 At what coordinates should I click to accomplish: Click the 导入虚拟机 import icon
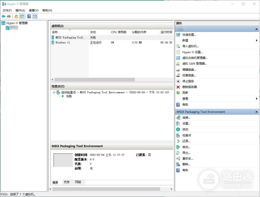pyautogui.click(x=178, y=46)
